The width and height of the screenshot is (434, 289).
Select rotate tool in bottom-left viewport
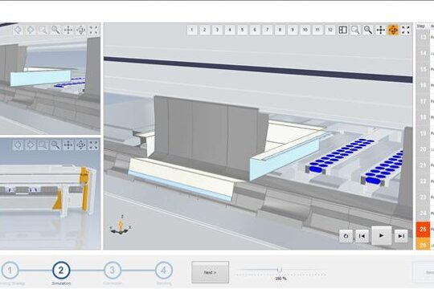(x=81, y=145)
